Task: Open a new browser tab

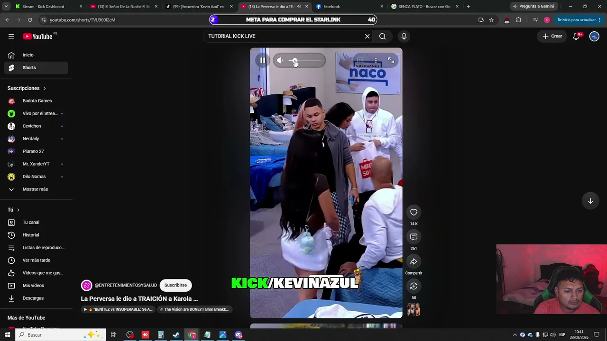Action: [469, 7]
